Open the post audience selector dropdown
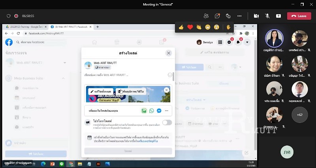316x168 pixels. point(102,68)
